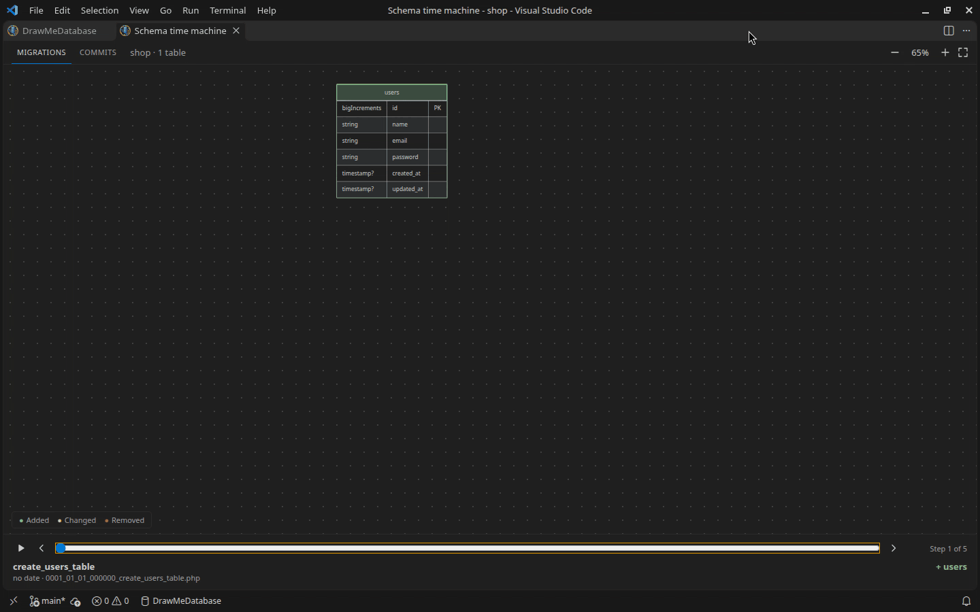
Task: Click the Step 1 of 5 indicator
Action: pos(948,549)
